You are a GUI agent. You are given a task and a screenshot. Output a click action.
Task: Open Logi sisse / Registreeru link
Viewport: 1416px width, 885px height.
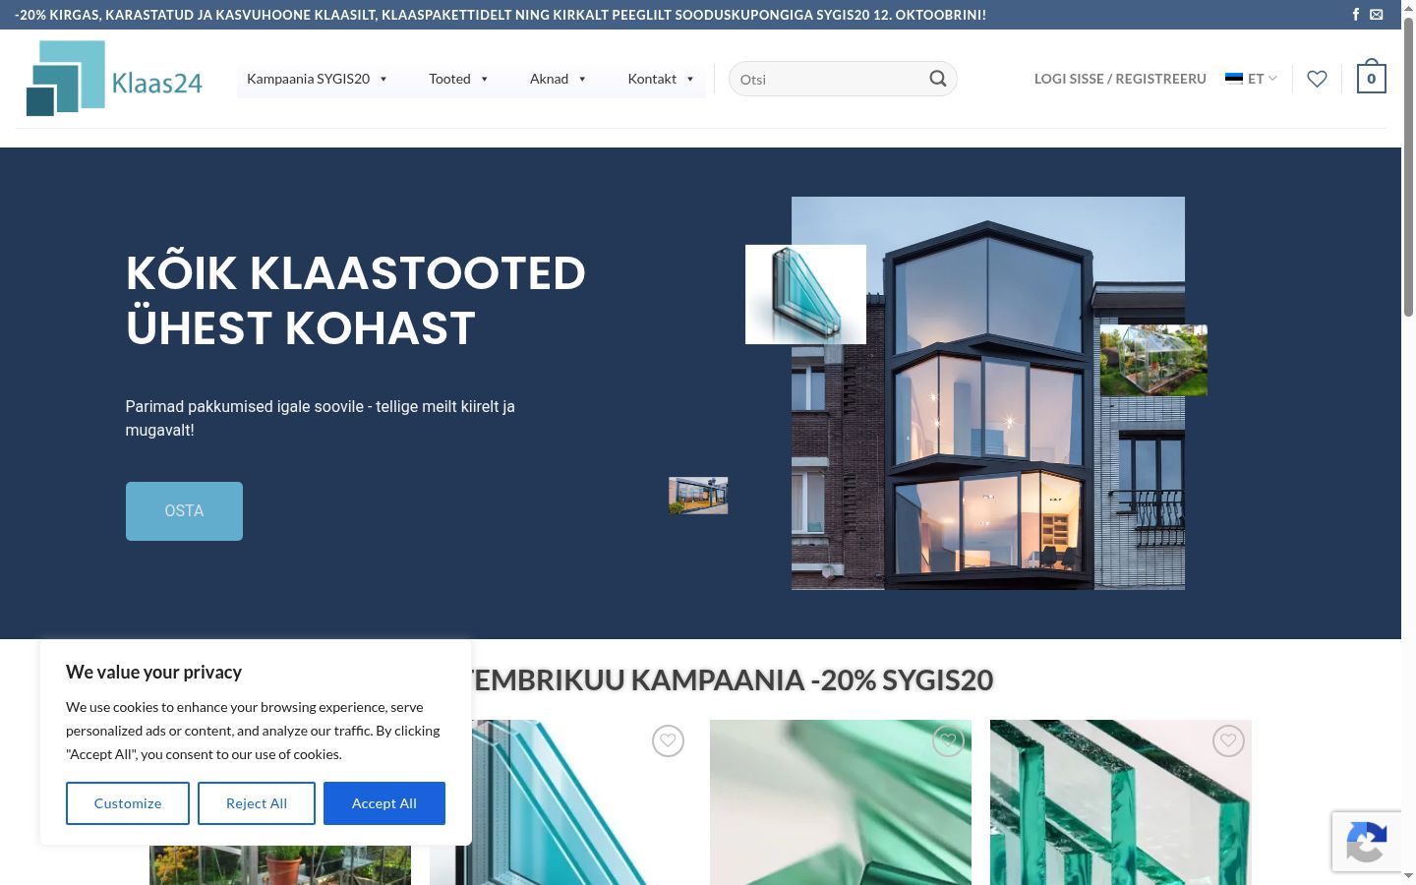coord(1120,79)
